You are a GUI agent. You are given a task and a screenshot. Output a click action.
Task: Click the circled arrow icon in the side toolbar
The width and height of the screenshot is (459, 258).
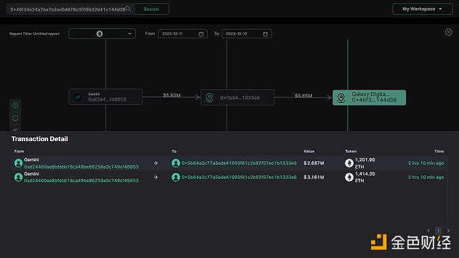(x=16, y=105)
